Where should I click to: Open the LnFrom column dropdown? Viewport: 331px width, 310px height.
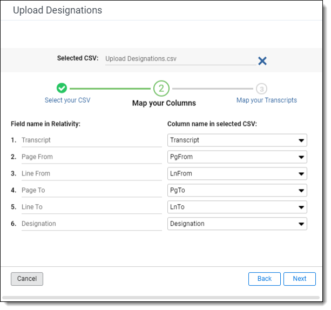pos(237,174)
